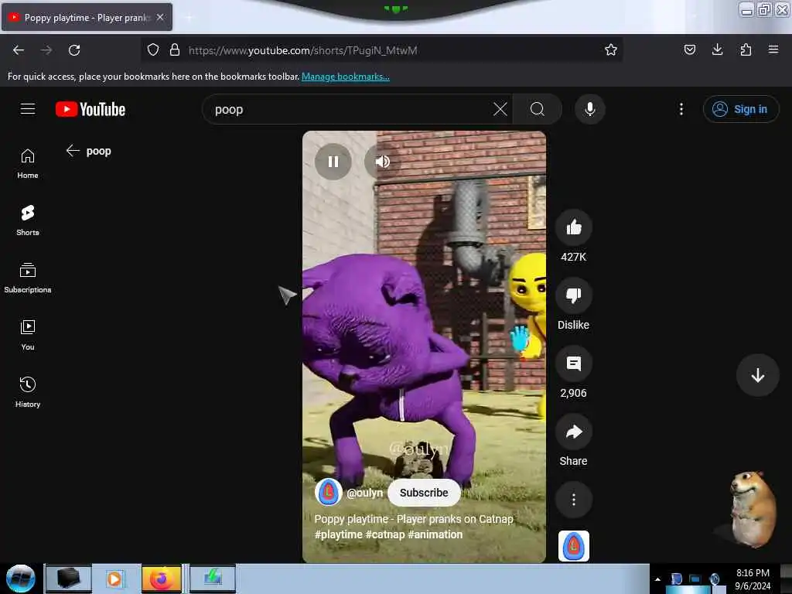Image resolution: width=792 pixels, height=594 pixels.
Task: Open Subscriptions in the sidebar
Action: pyautogui.click(x=28, y=278)
